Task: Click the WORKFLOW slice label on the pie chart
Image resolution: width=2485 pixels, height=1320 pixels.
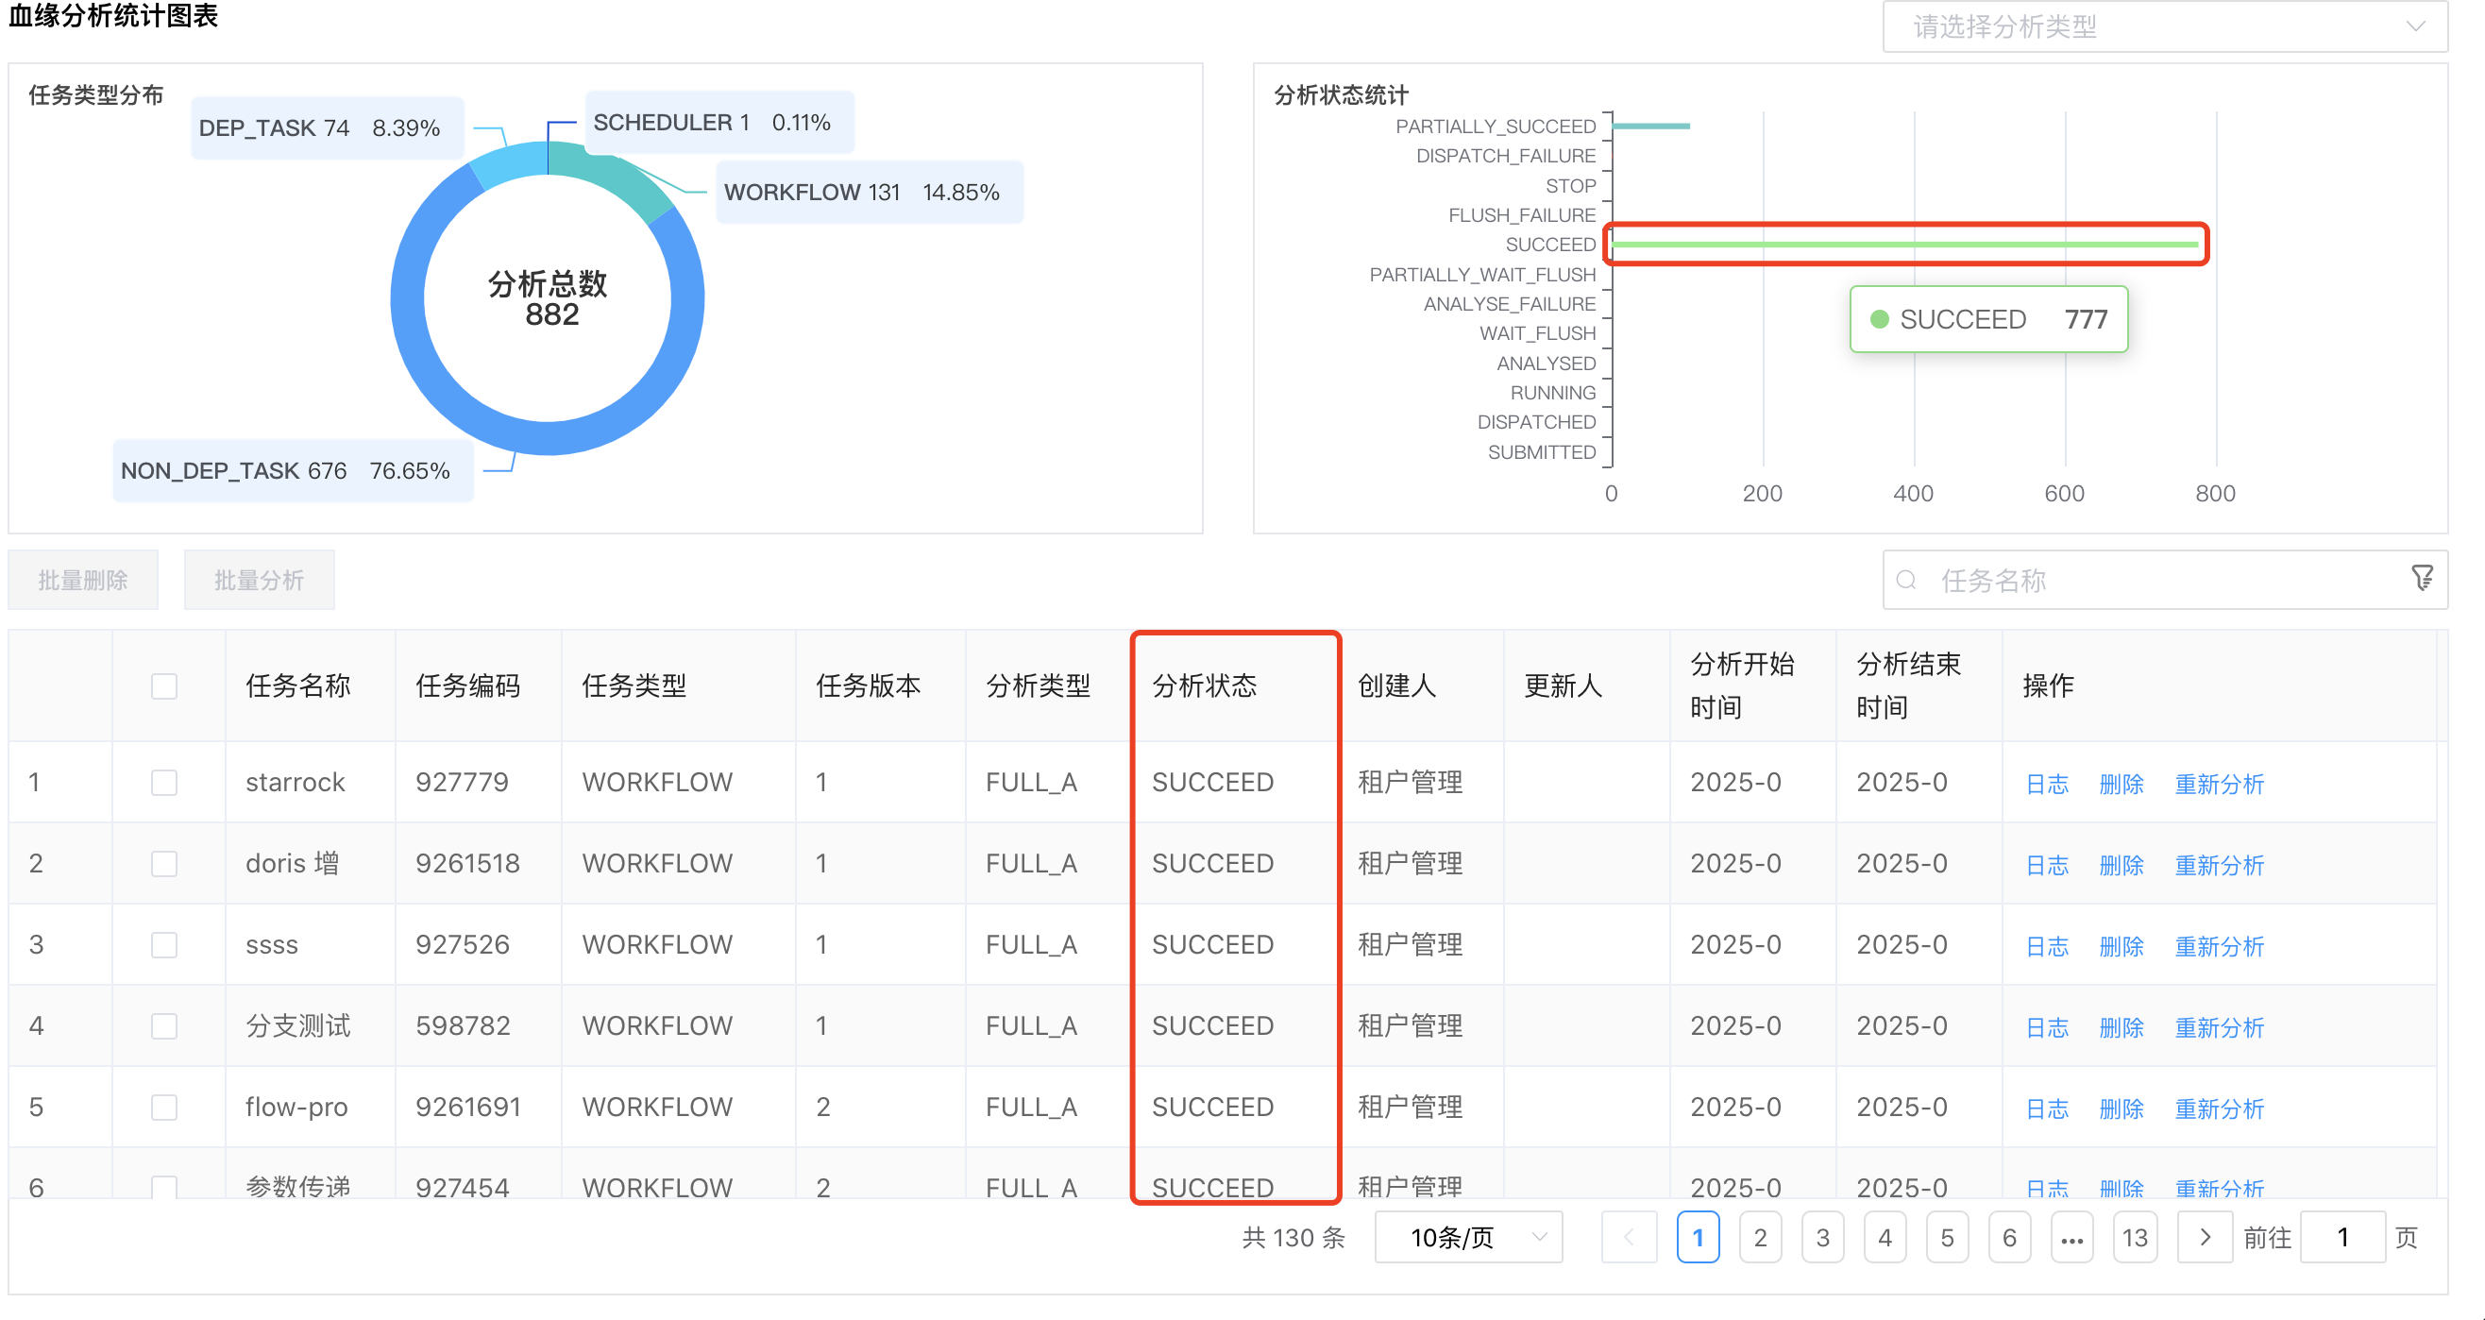Action: point(867,191)
